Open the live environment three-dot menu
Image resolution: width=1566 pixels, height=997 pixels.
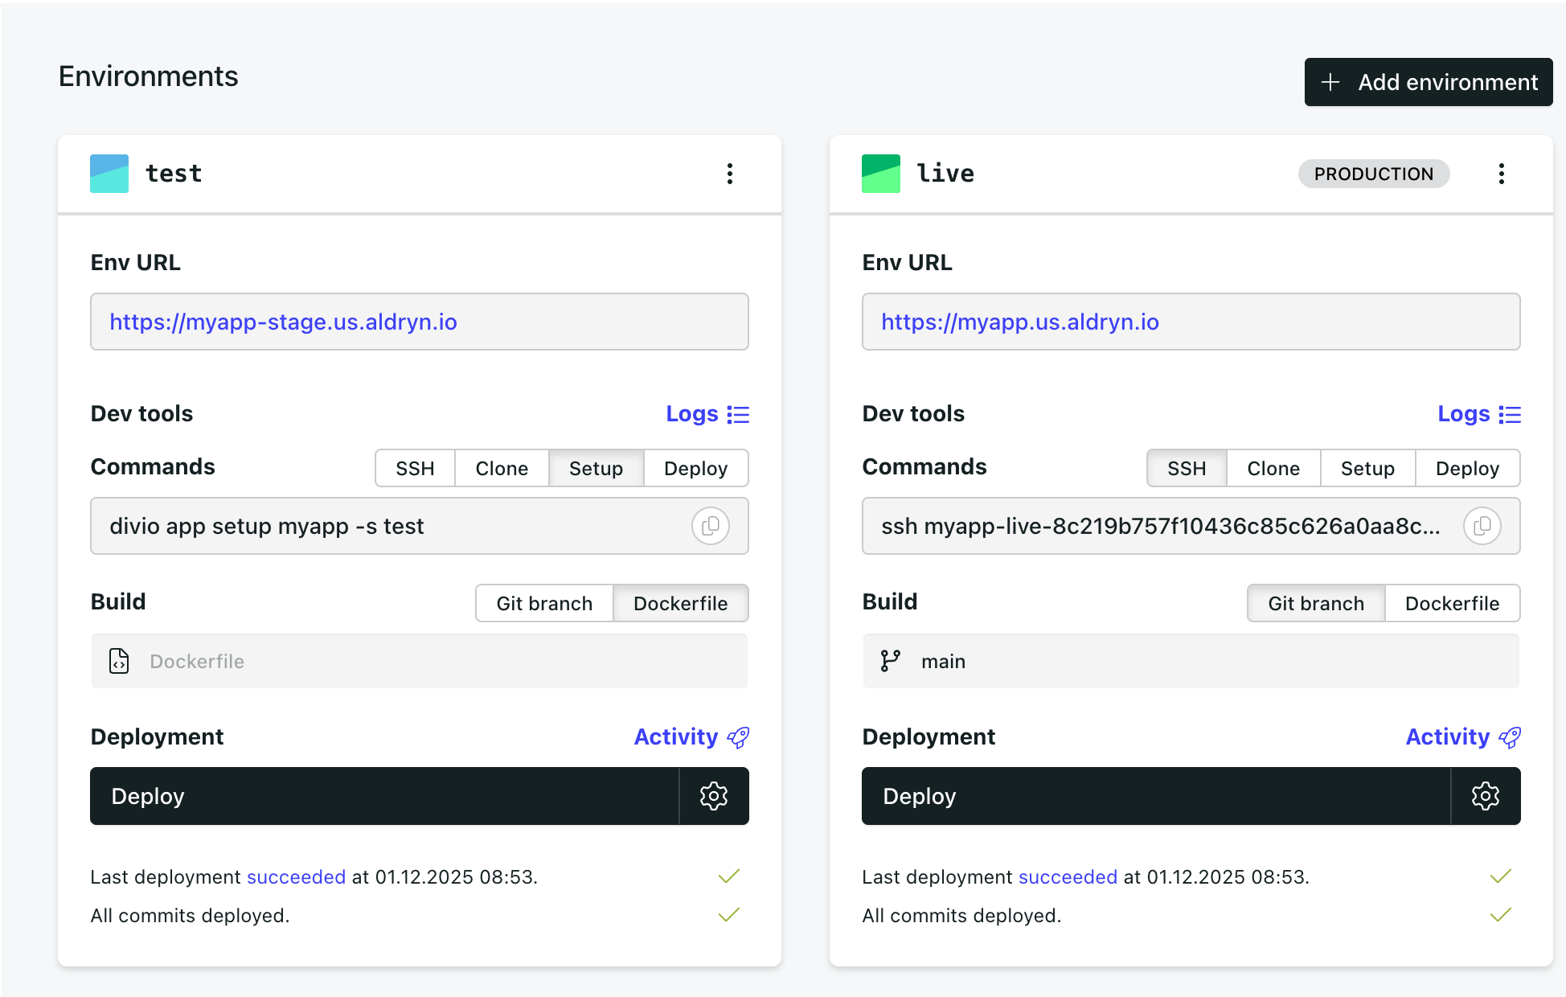click(x=1501, y=174)
